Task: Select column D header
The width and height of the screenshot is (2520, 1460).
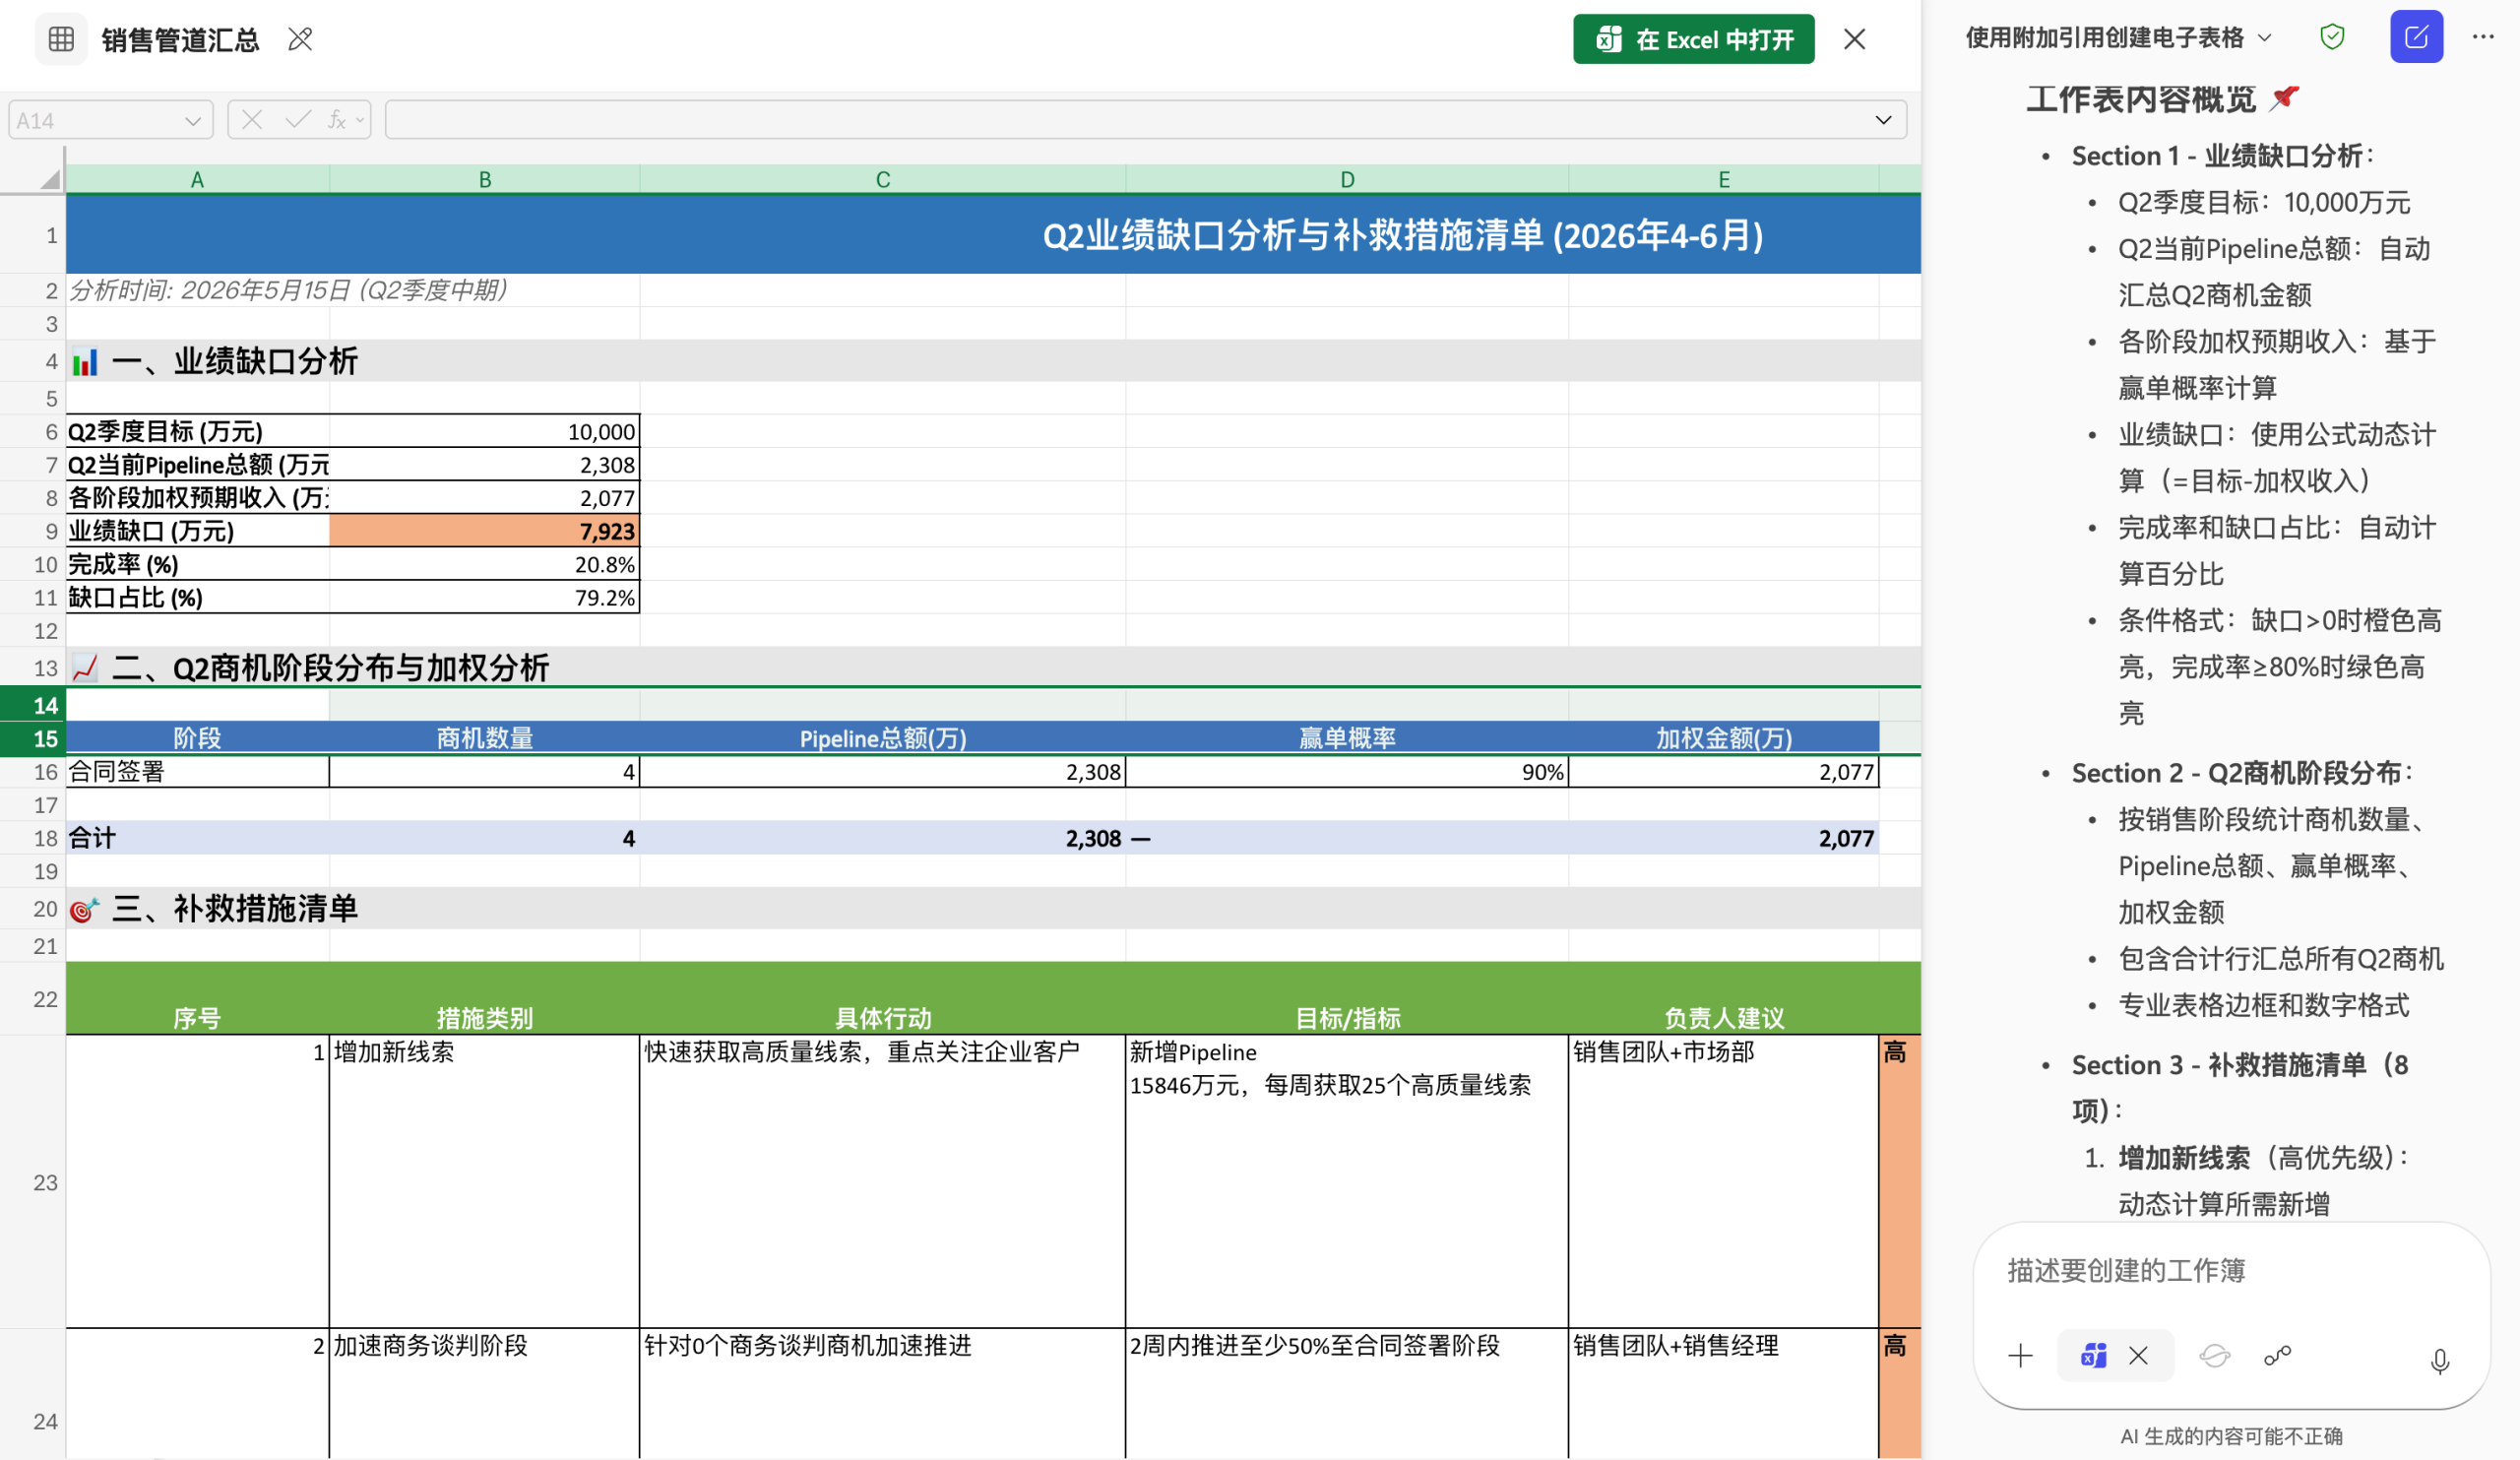Action: pyautogui.click(x=1346, y=179)
